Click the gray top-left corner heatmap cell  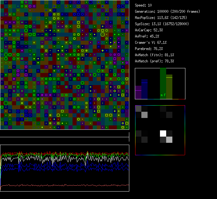[138, 108]
